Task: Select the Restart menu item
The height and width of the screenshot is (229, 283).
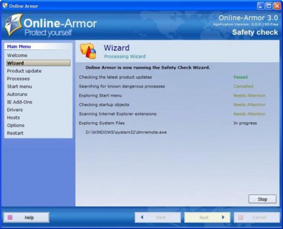Action: point(15,133)
